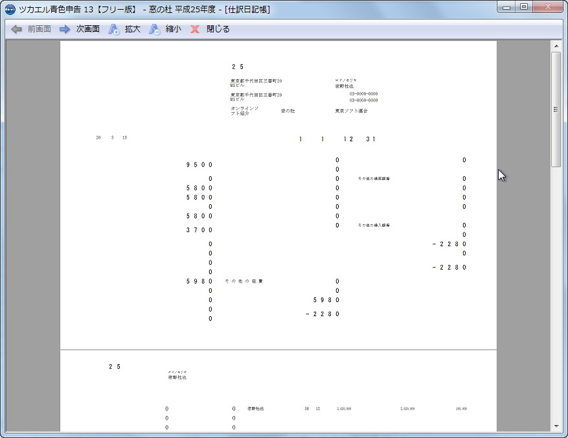The height and width of the screenshot is (438, 568).
Task: Click the grey previous-screen arrow icon
Action: [x=16, y=29]
